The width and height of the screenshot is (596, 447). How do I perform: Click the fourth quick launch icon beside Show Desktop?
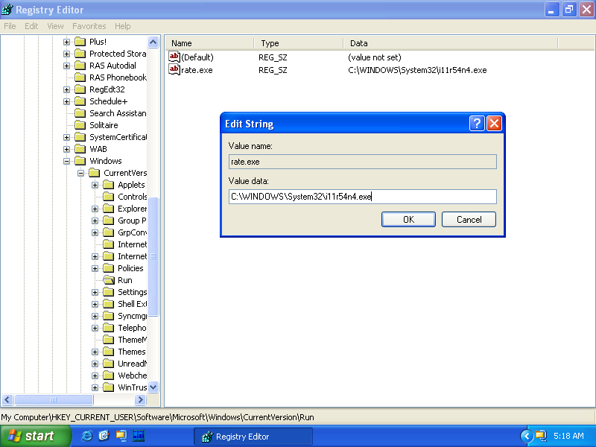(x=139, y=436)
